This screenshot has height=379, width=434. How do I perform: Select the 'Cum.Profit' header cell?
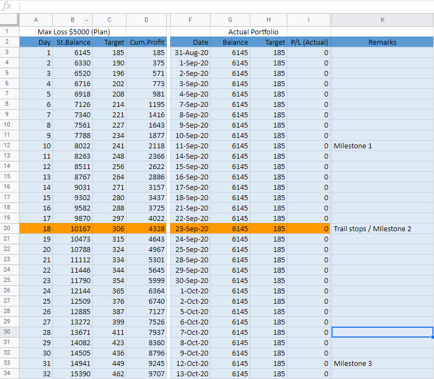coord(147,42)
